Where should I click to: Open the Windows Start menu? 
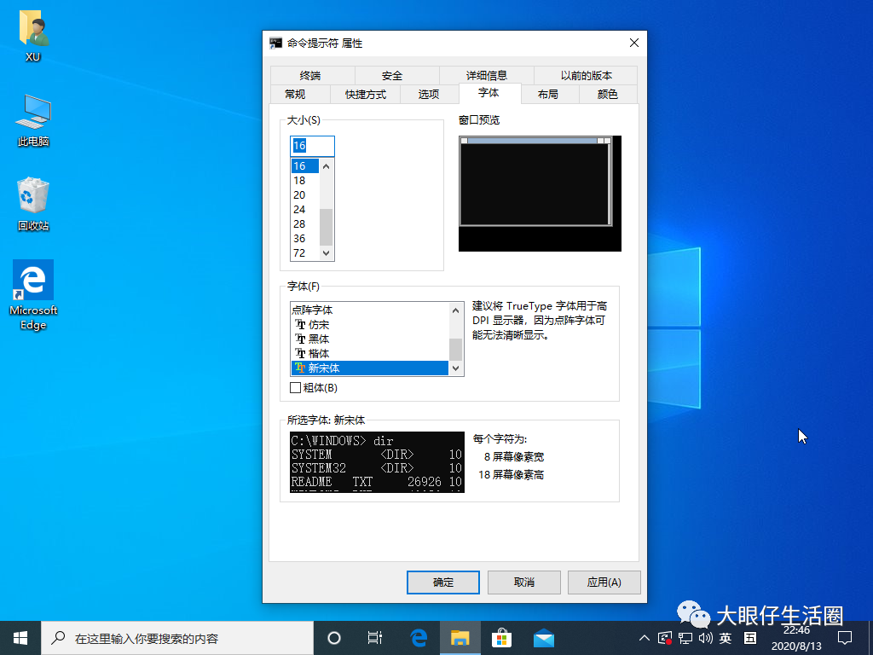[x=20, y=638]
